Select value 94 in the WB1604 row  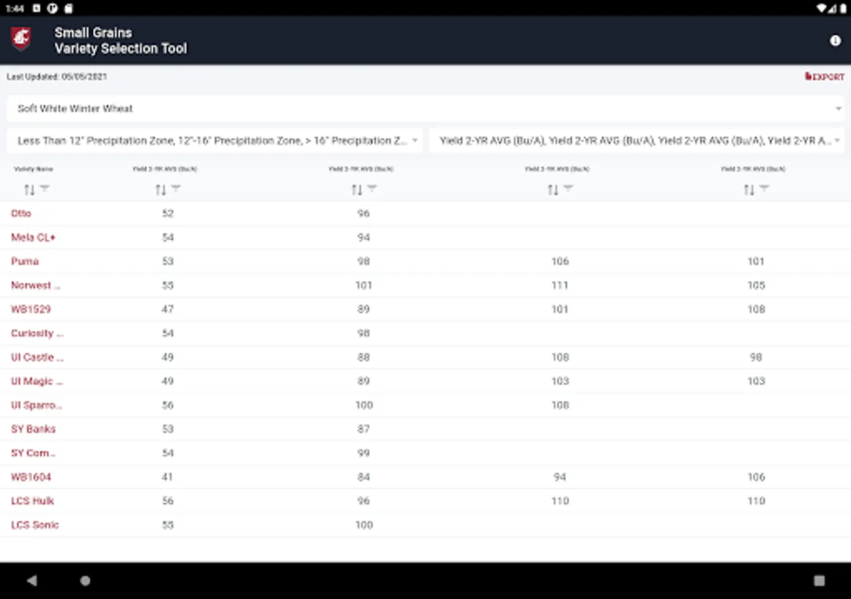click(x=560, y=477)
